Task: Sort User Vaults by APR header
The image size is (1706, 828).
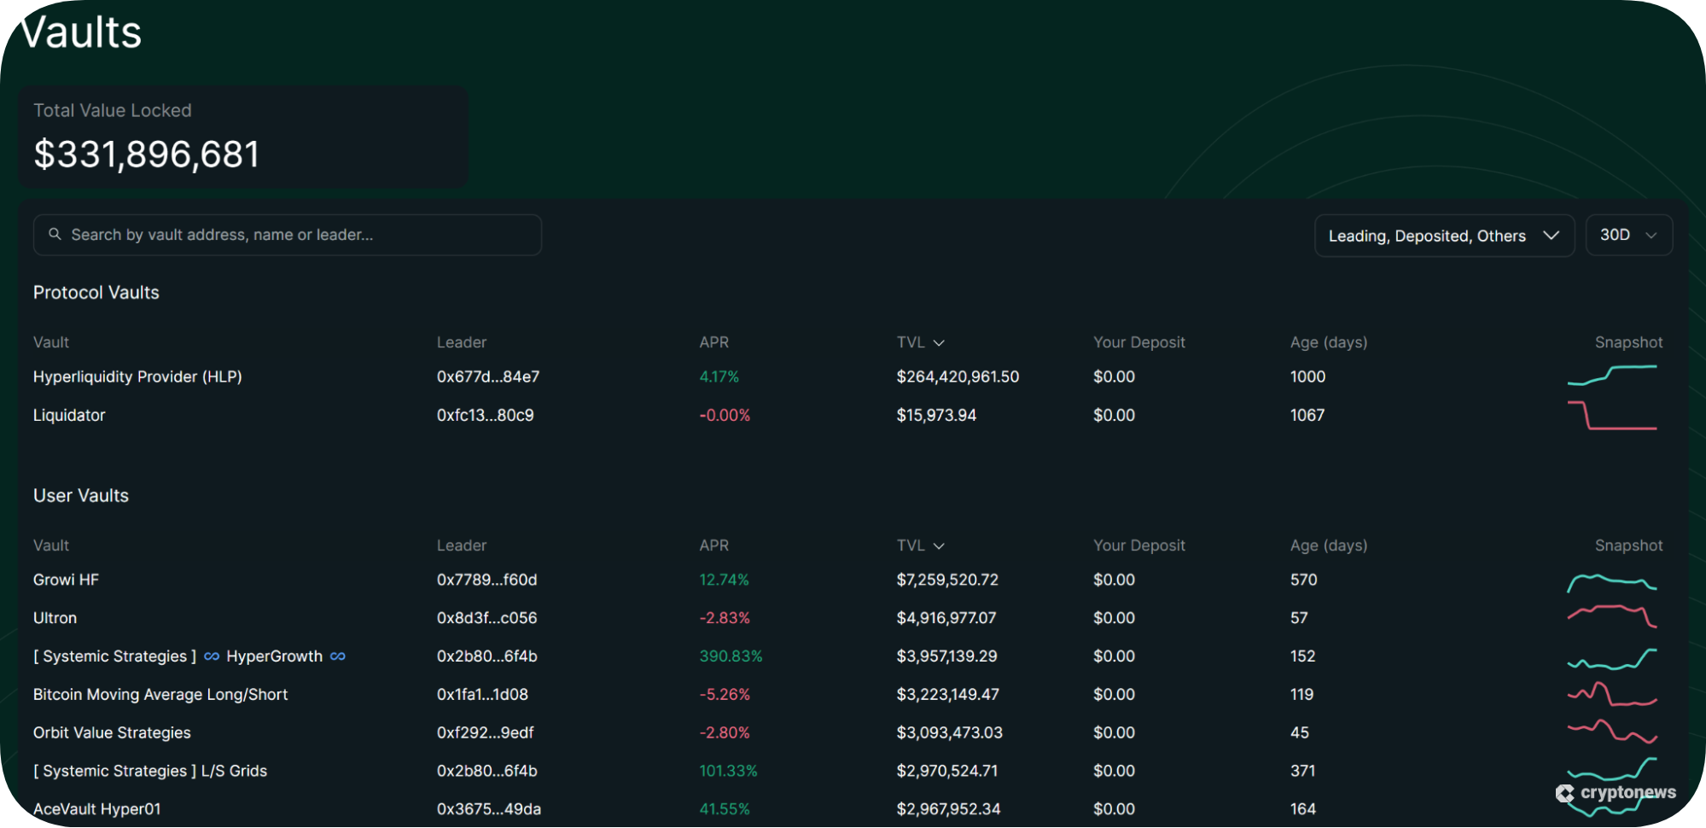Action: pyautogui.click(x=714, y=545)
